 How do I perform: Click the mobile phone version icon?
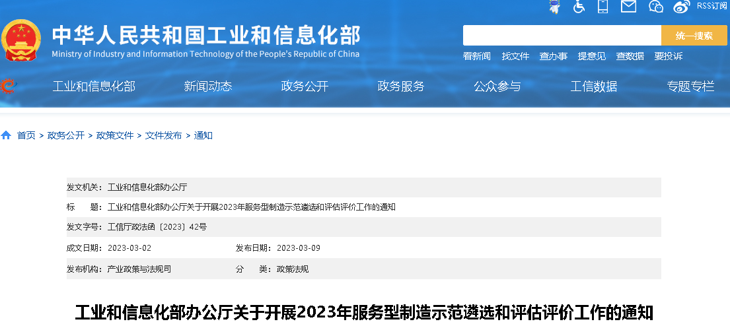[602, 7]
